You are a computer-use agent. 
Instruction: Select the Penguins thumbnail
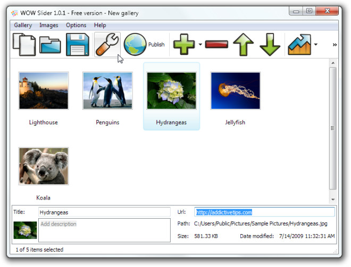coord(107,91)
